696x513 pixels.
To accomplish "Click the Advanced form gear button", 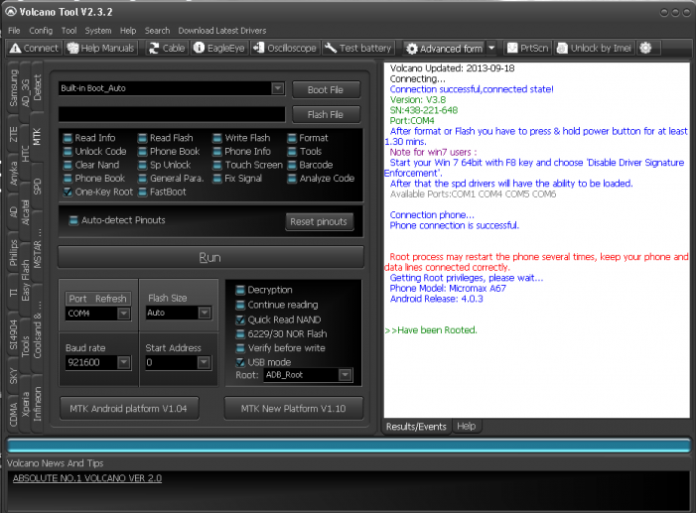I will [445, 49].
